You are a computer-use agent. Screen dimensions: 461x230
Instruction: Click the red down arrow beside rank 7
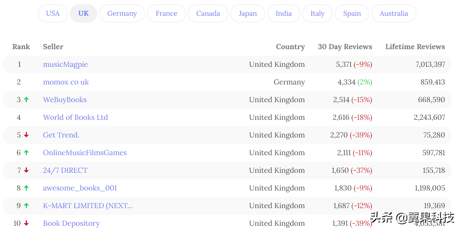click(x=26, y=170)
